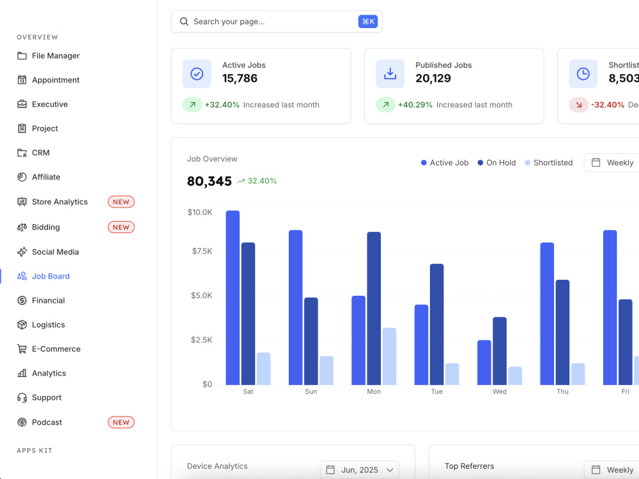Open E-Commerce in the sidebar
Image resolution: width=639 pixels, height=479 pixels.
56,349
